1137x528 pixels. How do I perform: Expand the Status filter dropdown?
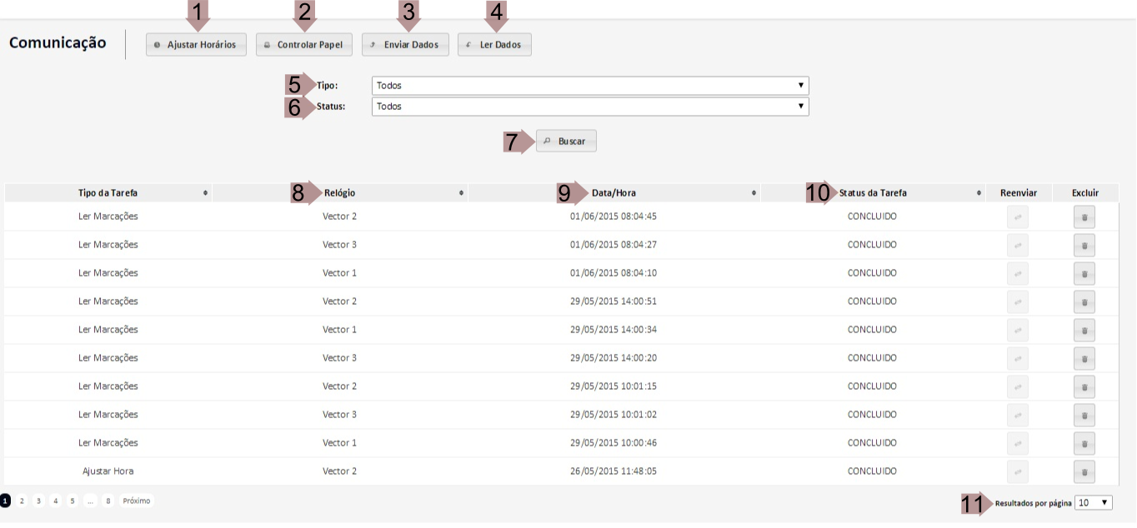click(x=589, y=107)
